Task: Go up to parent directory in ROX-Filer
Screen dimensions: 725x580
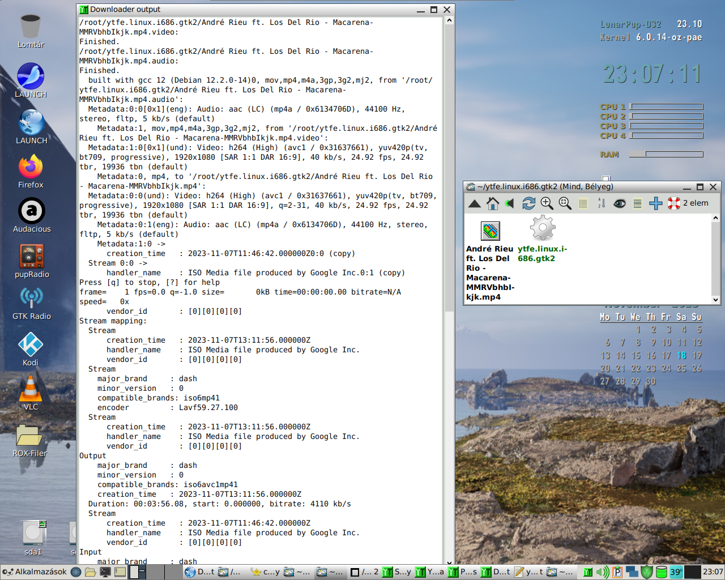Action: (475, 203)
